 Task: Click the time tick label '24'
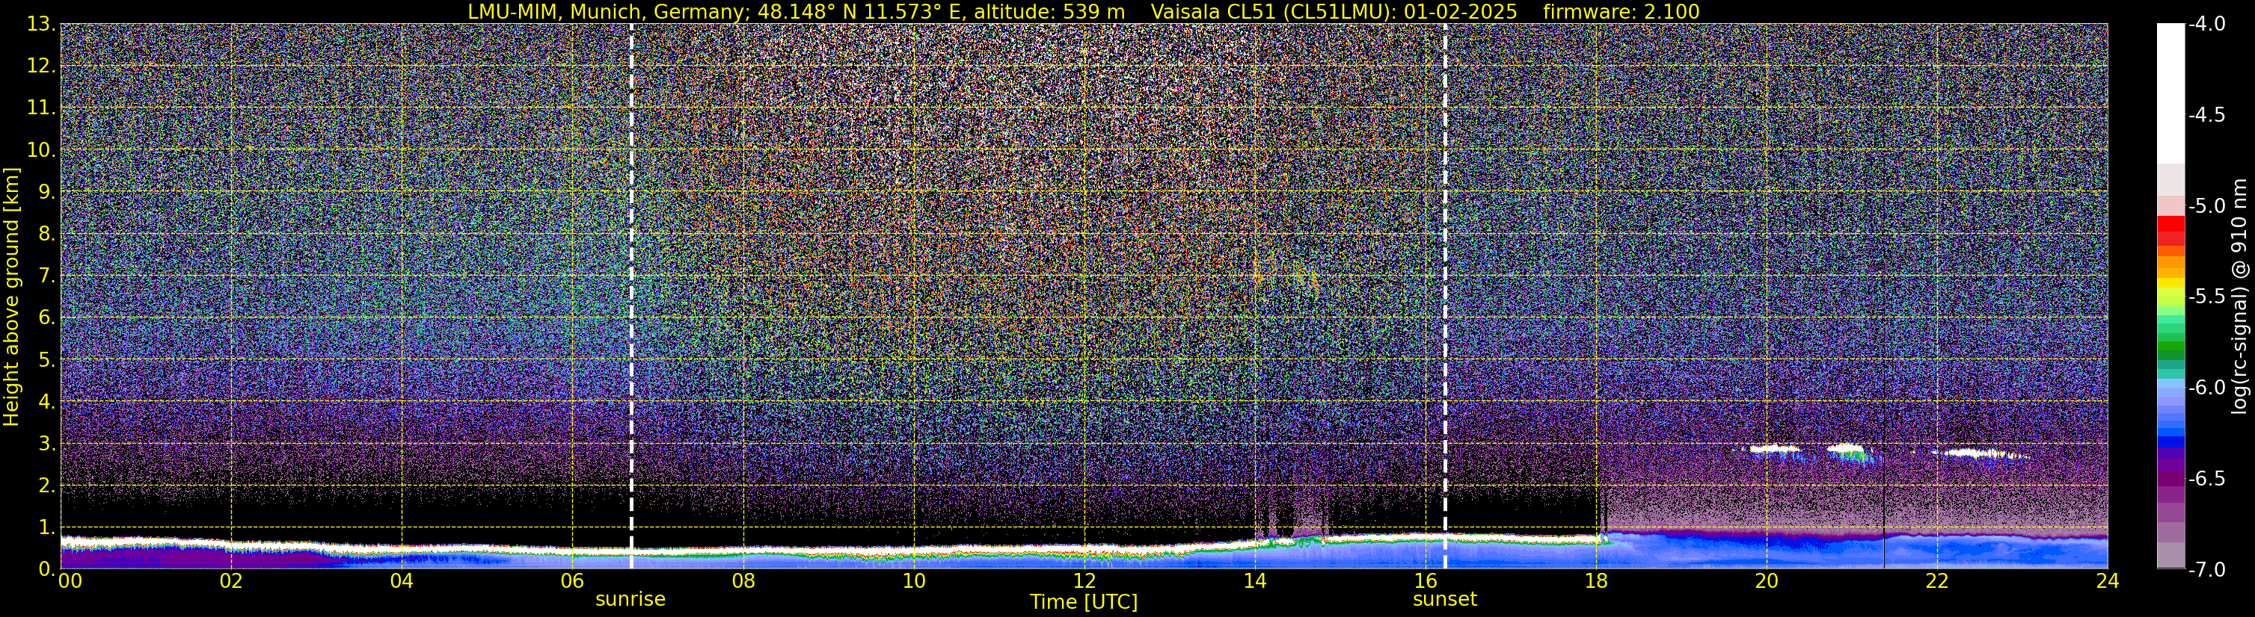[2107, 581]
